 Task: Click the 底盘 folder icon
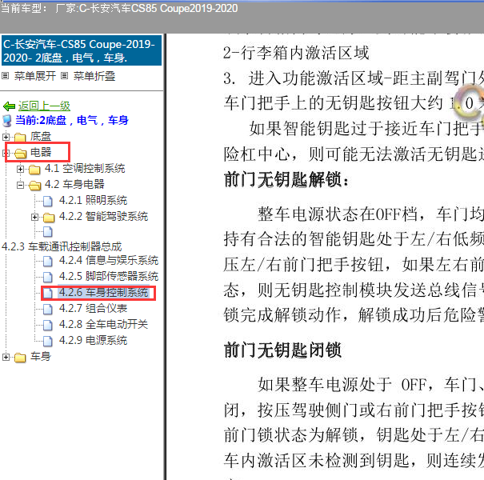coord(20,137)
